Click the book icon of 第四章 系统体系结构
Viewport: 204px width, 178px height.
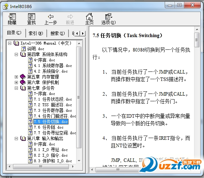23,54
